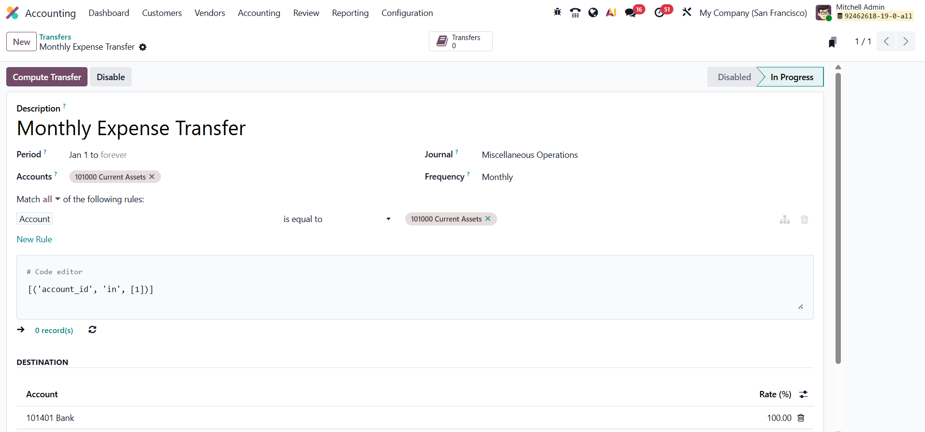Open the 0 record(s) link
This screenshot has width=925, height=432.
pos(54,330)
